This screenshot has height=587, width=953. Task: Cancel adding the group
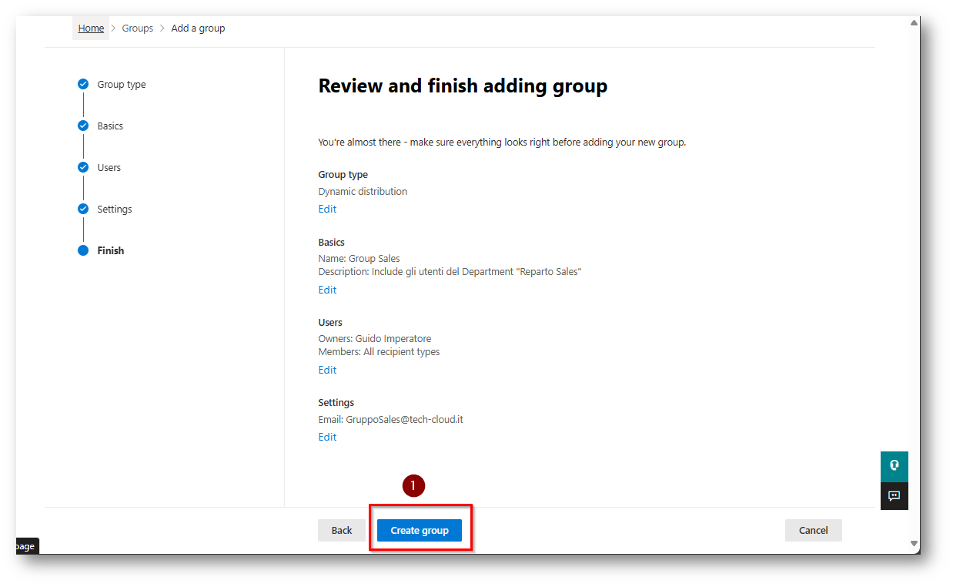[x=813, y=531]
